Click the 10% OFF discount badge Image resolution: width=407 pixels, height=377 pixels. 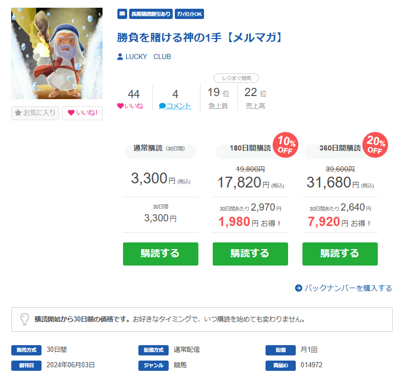click(x=286, y=145)
